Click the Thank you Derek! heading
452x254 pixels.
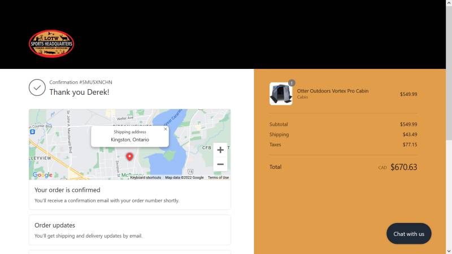point(79,92)
